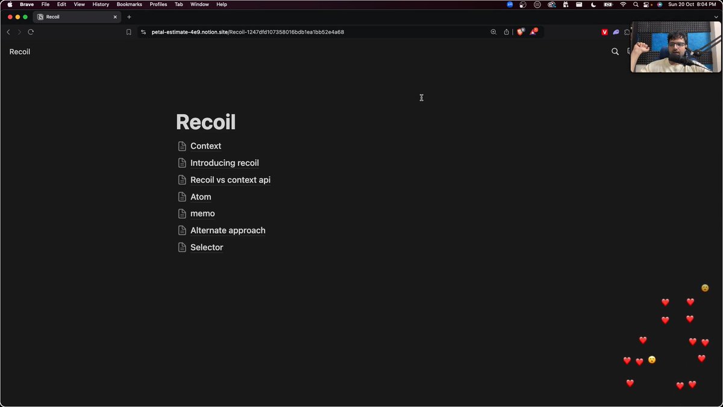Open the Window menu
Viewport: 723px width, 407px height.
pyautogui.click(x=199, y=4)
